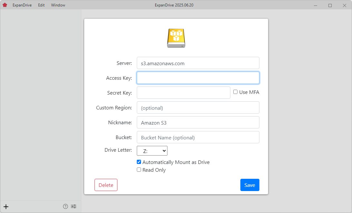The image size is (352, 213).
Task: Click into the Secret Key field
Action: click(x=183, y=93)
